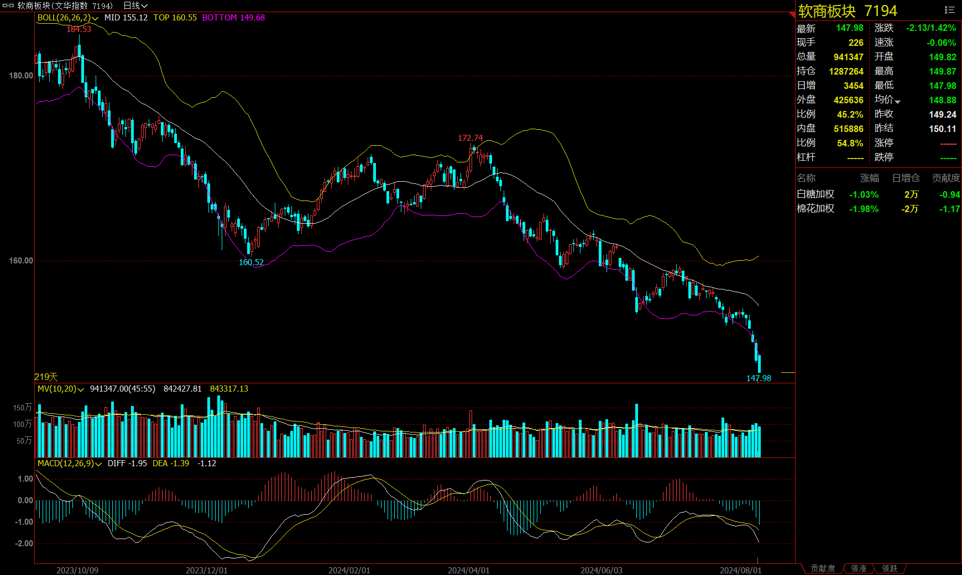
Task: Select the 白糖加权 row
Action: tap(878, 194)
